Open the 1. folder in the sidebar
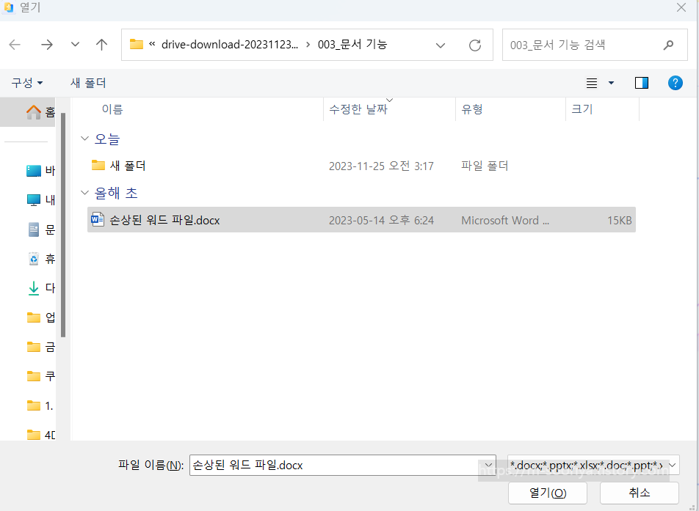The width and height of the screenshot is (699, 511). point(40,405)
